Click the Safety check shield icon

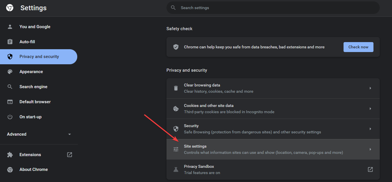click(x=176, y=47)
